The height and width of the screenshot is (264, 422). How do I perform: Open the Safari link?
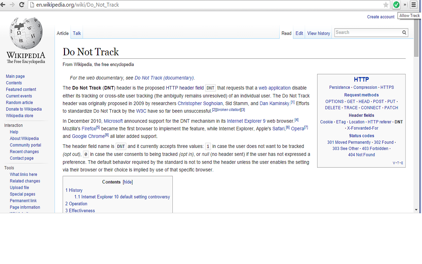point(279,129)
